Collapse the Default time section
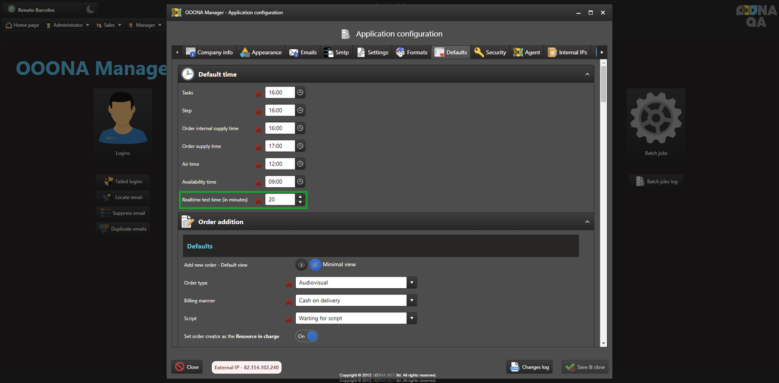This screenshot has width=779, height=383. (x=587, y=74)
